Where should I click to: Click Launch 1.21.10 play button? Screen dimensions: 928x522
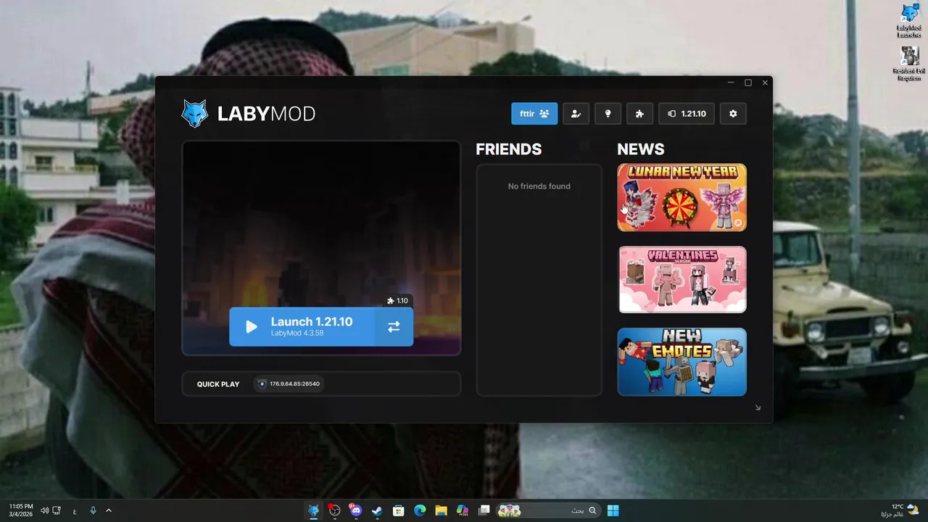point(302,327)
